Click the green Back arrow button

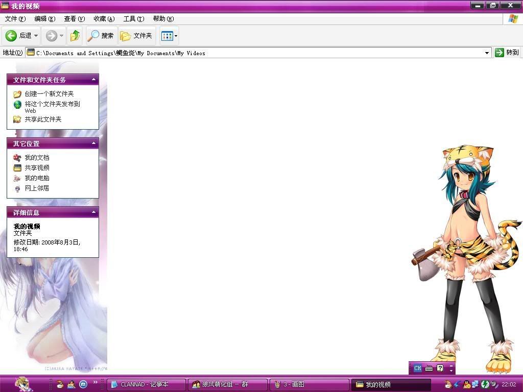click(11, 36)
